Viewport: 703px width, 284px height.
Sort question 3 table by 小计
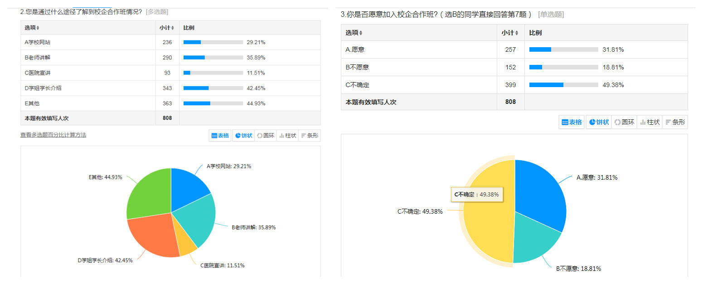(509, 33)
